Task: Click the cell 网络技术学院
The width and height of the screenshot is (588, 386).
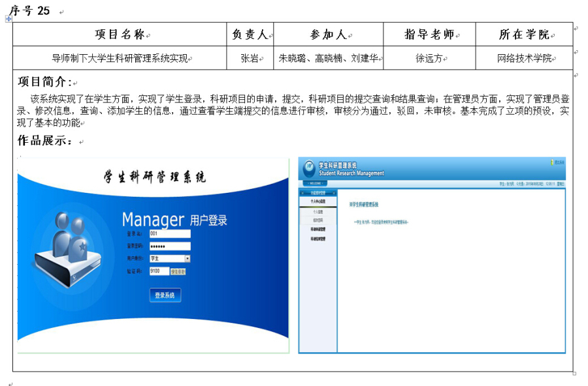Action: pyautogui.click(x=524, y=58)
